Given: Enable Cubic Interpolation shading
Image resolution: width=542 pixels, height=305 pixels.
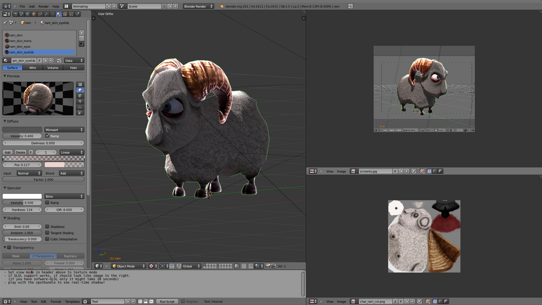Looking at the screenshot, I should point(47,239).
